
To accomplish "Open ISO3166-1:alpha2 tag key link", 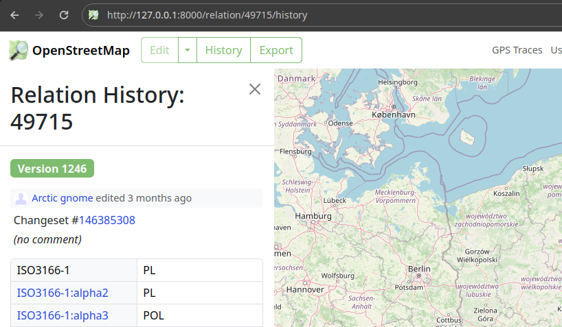I will 63,293.
